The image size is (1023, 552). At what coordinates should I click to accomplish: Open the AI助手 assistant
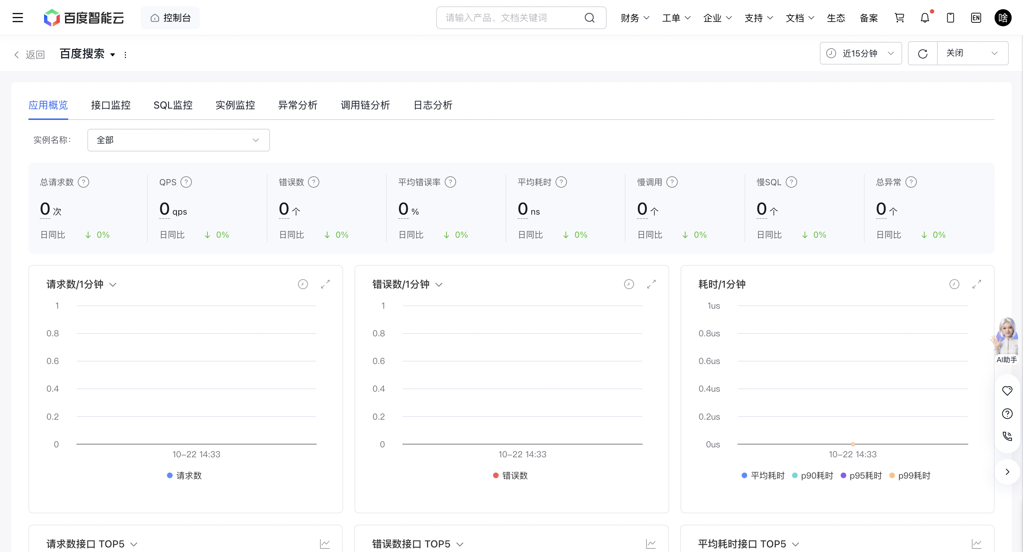[x=1006, y=341]
